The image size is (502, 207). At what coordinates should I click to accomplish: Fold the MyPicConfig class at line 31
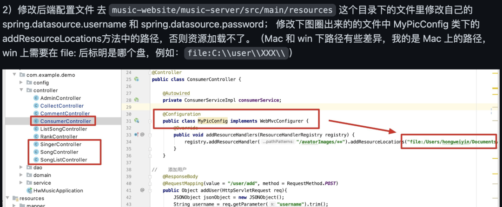tap(150, 121)
